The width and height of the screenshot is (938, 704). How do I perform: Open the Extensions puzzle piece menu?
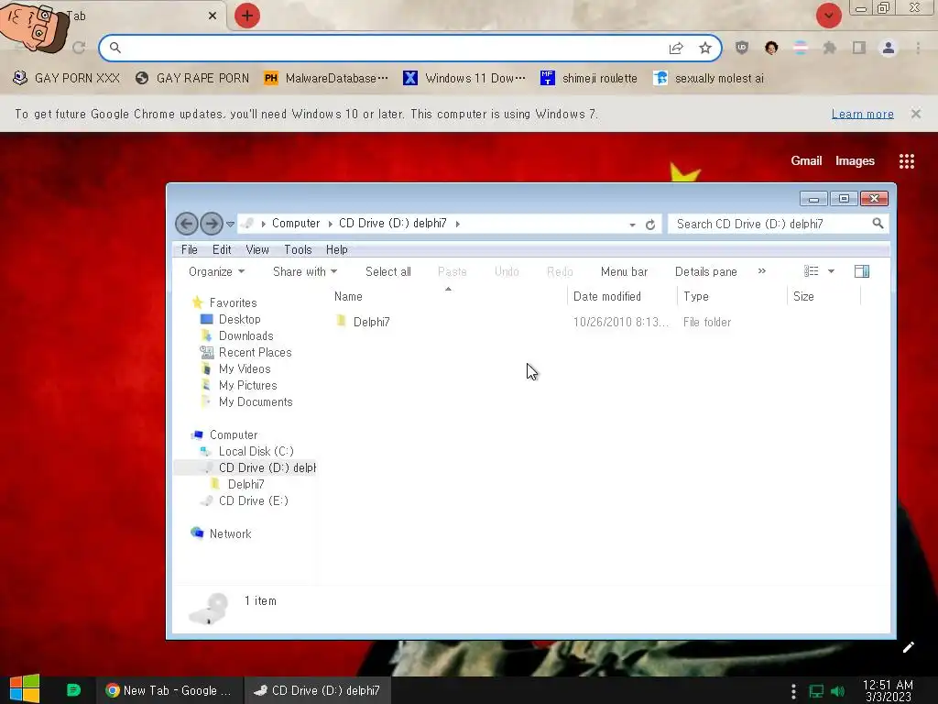coord(830,48)
